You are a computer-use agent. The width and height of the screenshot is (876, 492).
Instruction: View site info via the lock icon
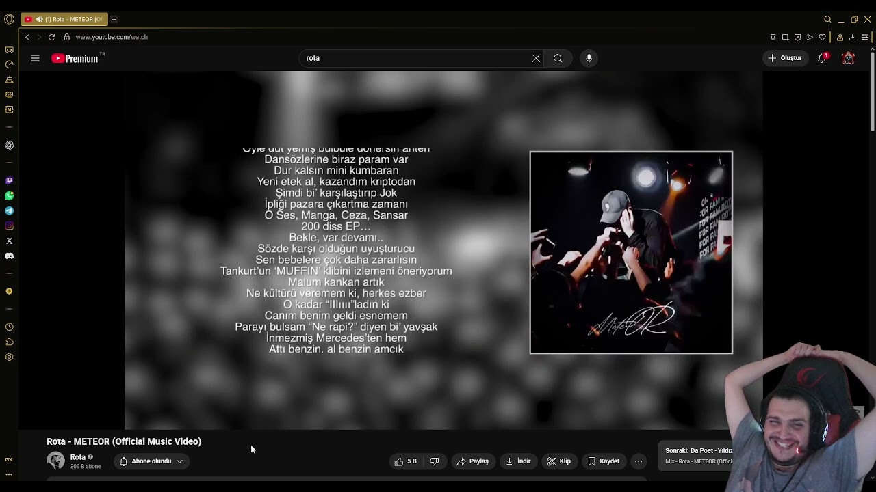67,37
